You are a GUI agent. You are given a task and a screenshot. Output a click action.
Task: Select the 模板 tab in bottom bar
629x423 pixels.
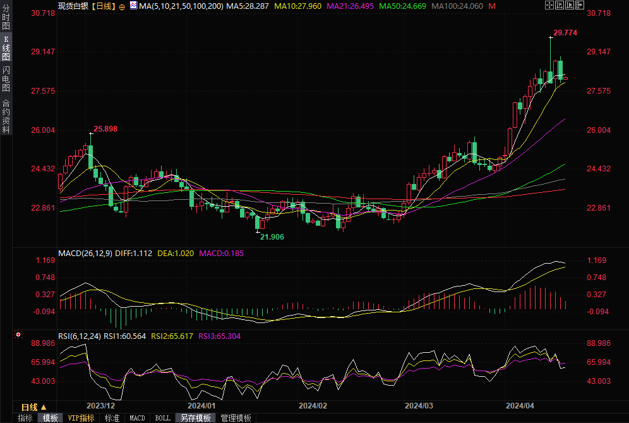pos(51,418)
